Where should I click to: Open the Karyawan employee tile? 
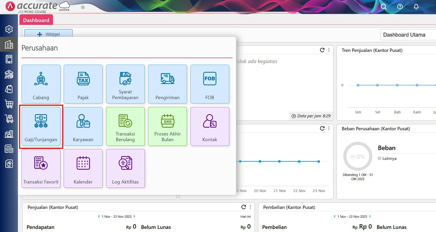83,127
